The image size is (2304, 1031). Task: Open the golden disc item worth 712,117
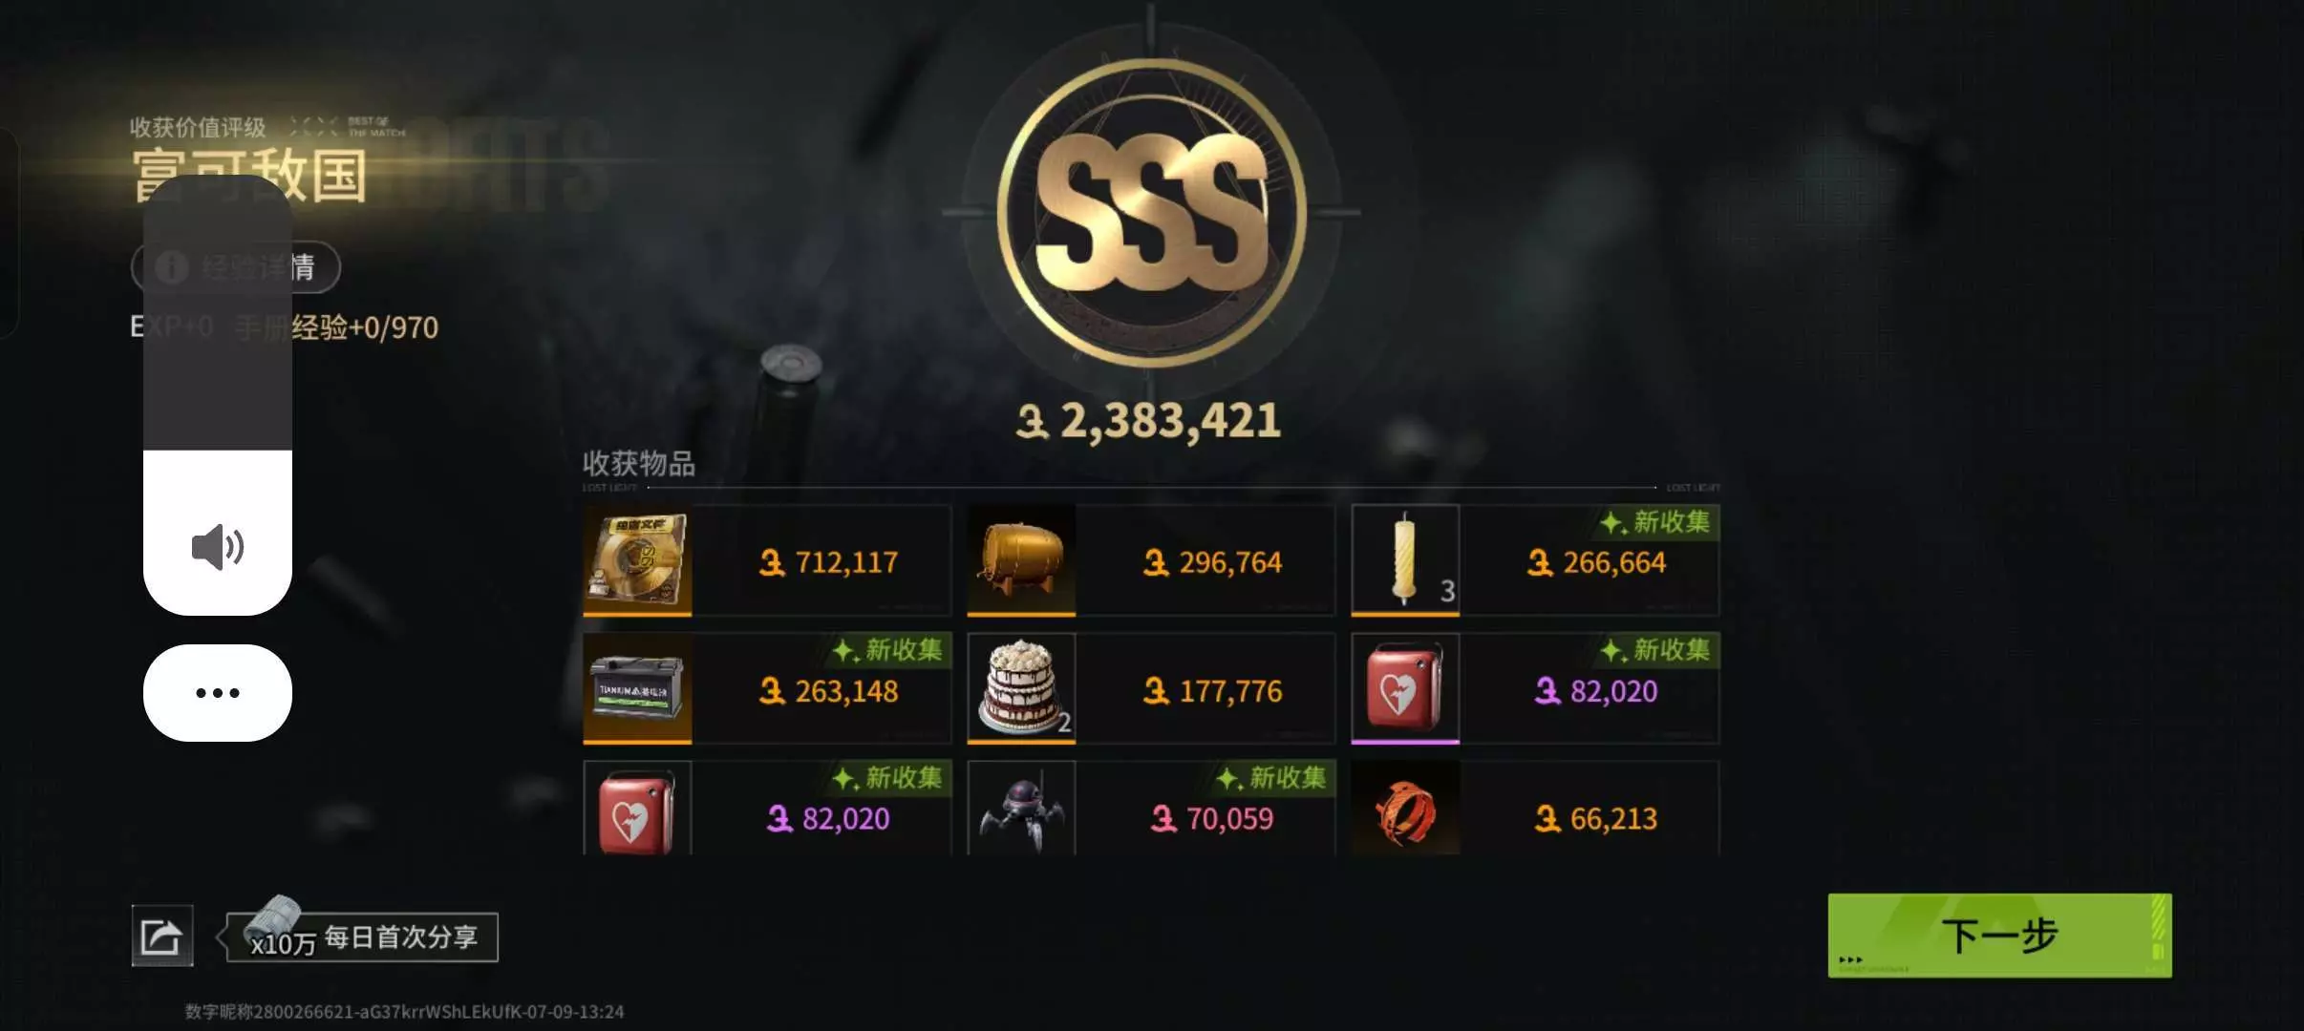pyautogui.click(x=637, y=560)
